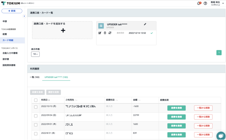Open the 表示件数 dropdown showing 10
This screenshot has width=226, height=140.
coord(35,54)
